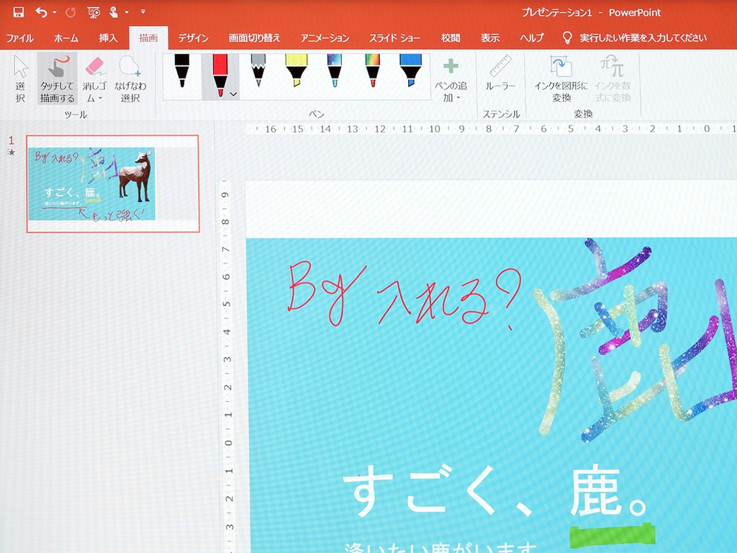Image resolution: width=737 pixels, height=553 pixels.
Task: Open Customize Quick Access Toolbar dropdown
Action: pos(143,12)
